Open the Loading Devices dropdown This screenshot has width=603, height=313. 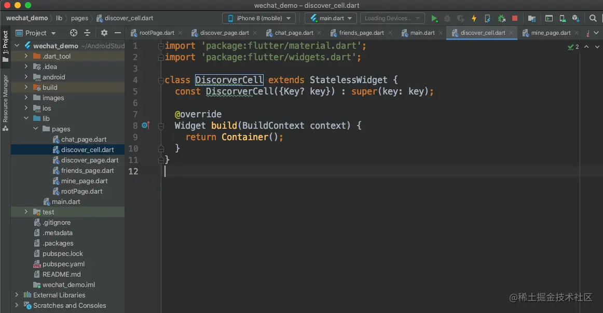392,19
